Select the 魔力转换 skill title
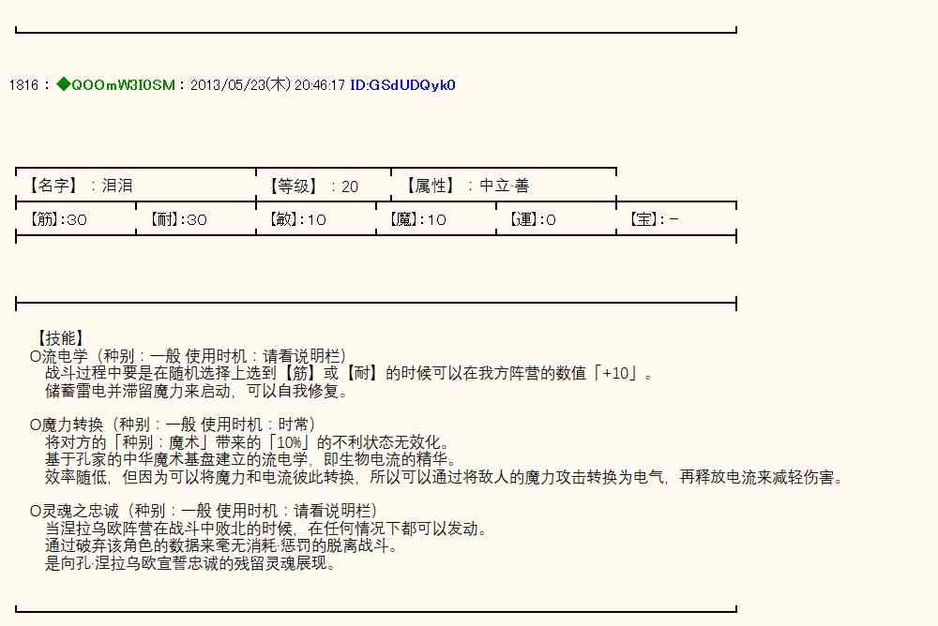Viewport: 938px width, 626px height. 72,425
